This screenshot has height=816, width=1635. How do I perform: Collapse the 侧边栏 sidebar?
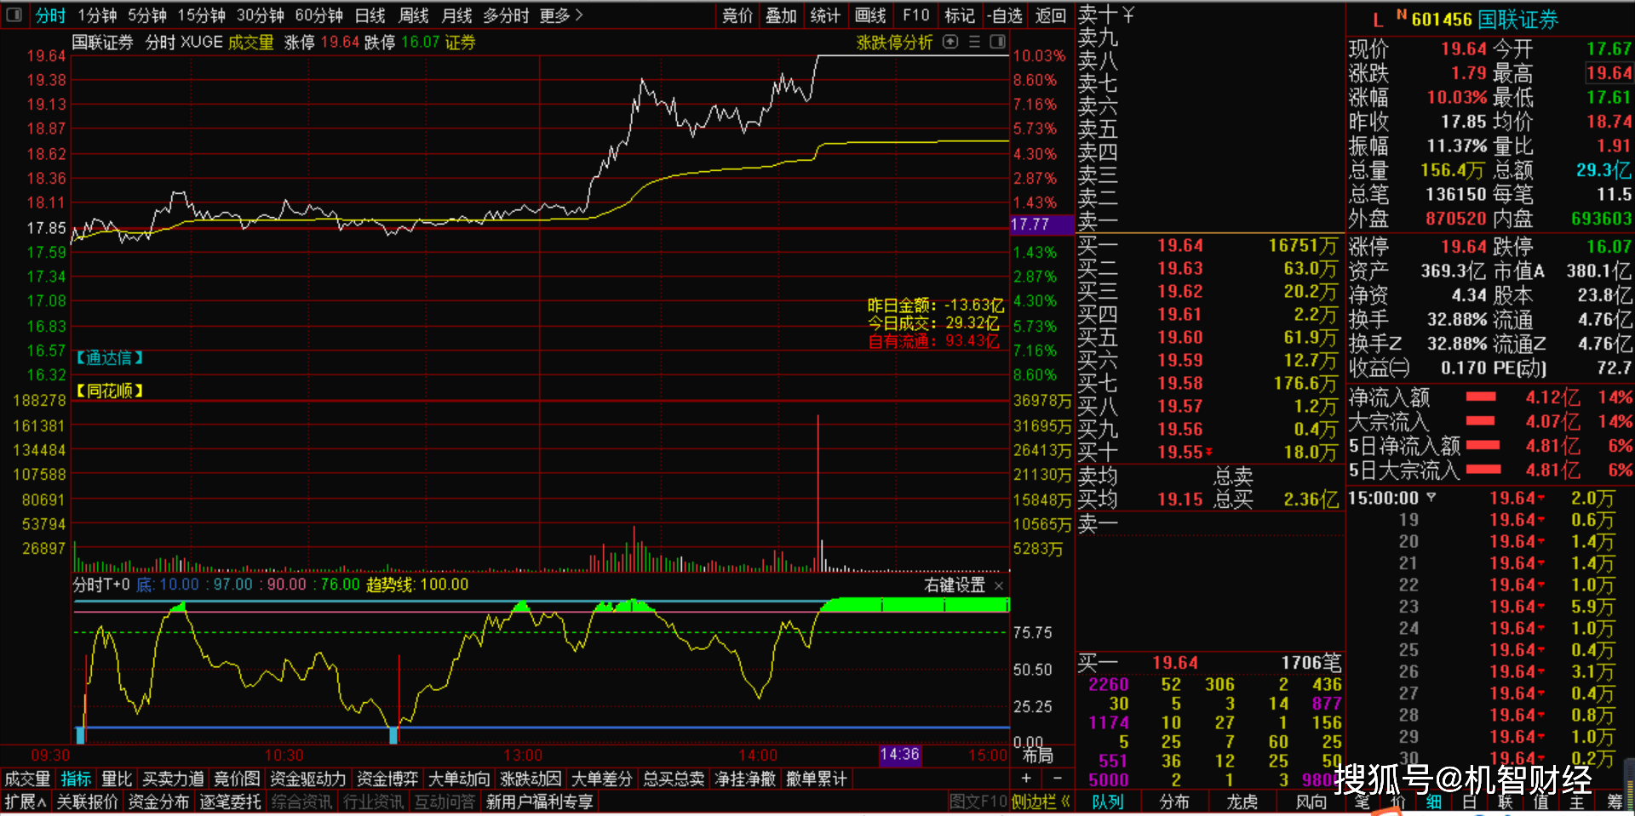pyautogui.click(x=1041, y=802)
